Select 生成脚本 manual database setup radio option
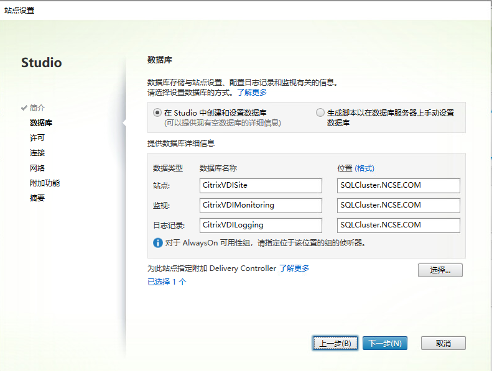The height and width of the screenshot is (371, 492). click(x=320, y=113)
